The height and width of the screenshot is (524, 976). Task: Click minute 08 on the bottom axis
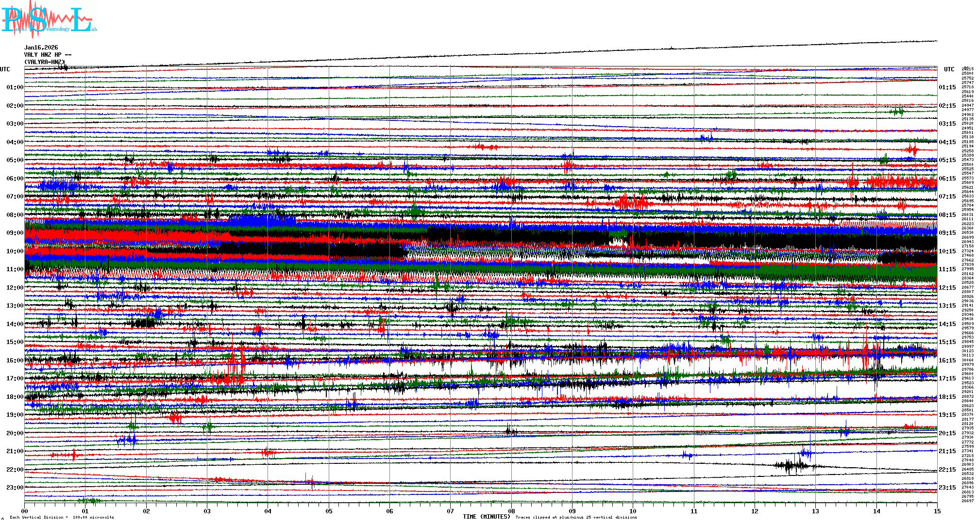[511, 511]
